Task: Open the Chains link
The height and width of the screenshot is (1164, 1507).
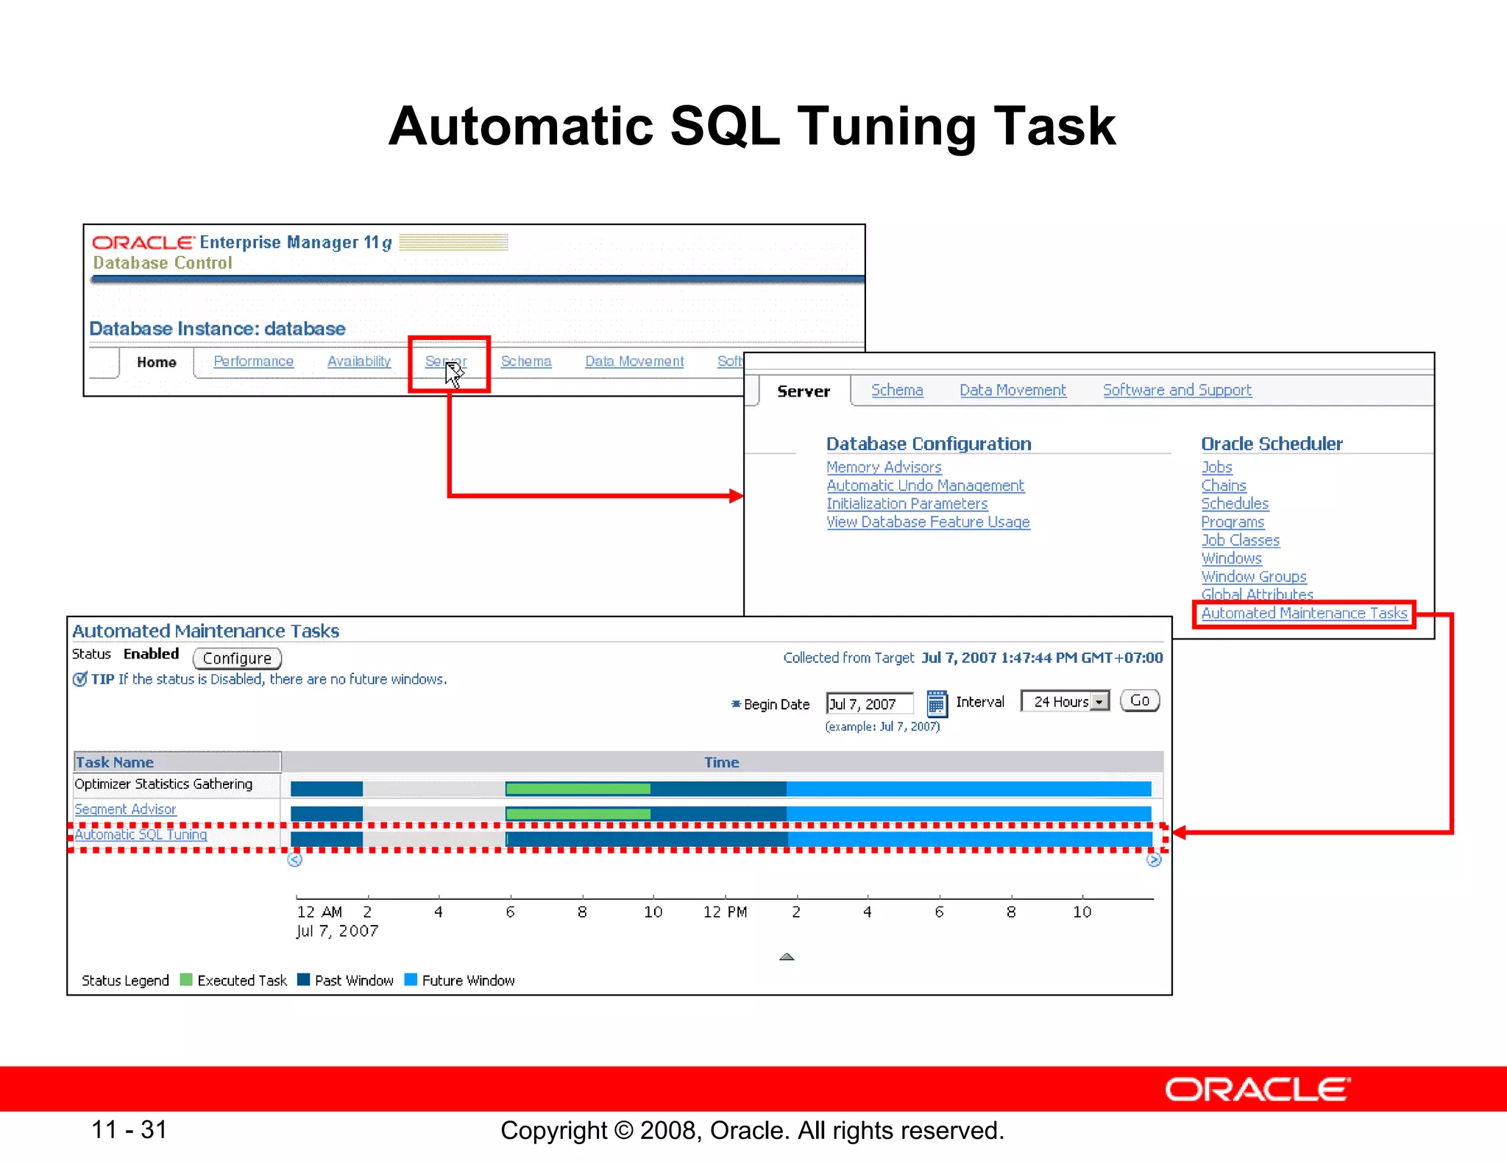Action: [x=1224, y=486]
